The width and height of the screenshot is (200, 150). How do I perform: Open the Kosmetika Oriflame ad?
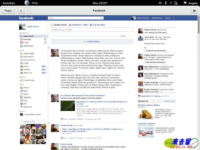coord(147,124)
